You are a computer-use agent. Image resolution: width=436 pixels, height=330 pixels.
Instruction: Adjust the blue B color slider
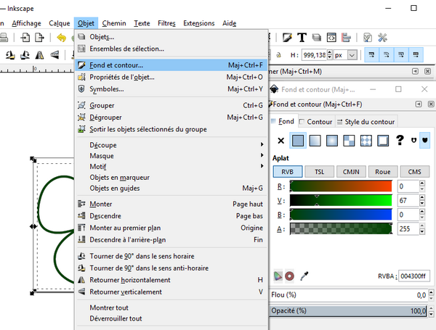coord(341,215)
